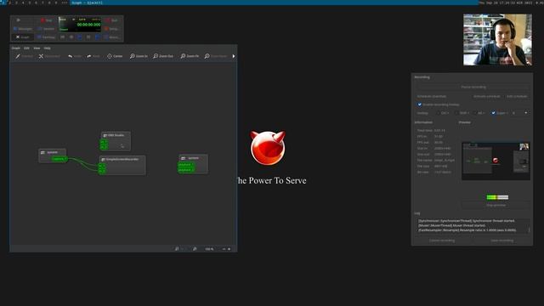Click the transport forward button
This screenshot has width=544, height=306.
(97, 37)
